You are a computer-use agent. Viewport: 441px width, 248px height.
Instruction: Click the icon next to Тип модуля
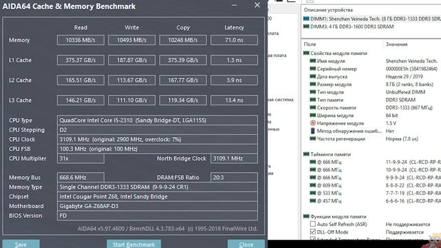click(x=313, y=92)
